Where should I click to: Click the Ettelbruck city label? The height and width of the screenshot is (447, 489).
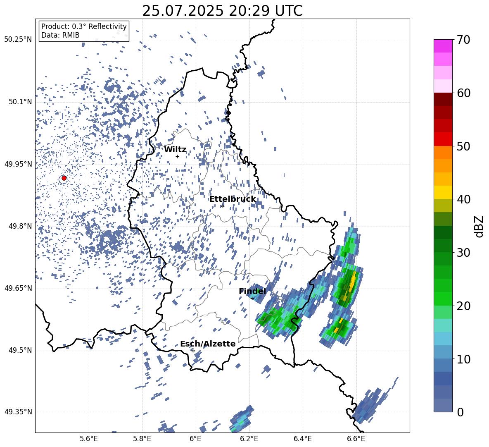pos(233,199)
